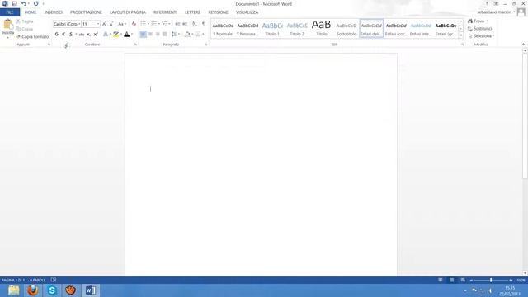
Task: Justify the paragraph text
Action: 165,35
